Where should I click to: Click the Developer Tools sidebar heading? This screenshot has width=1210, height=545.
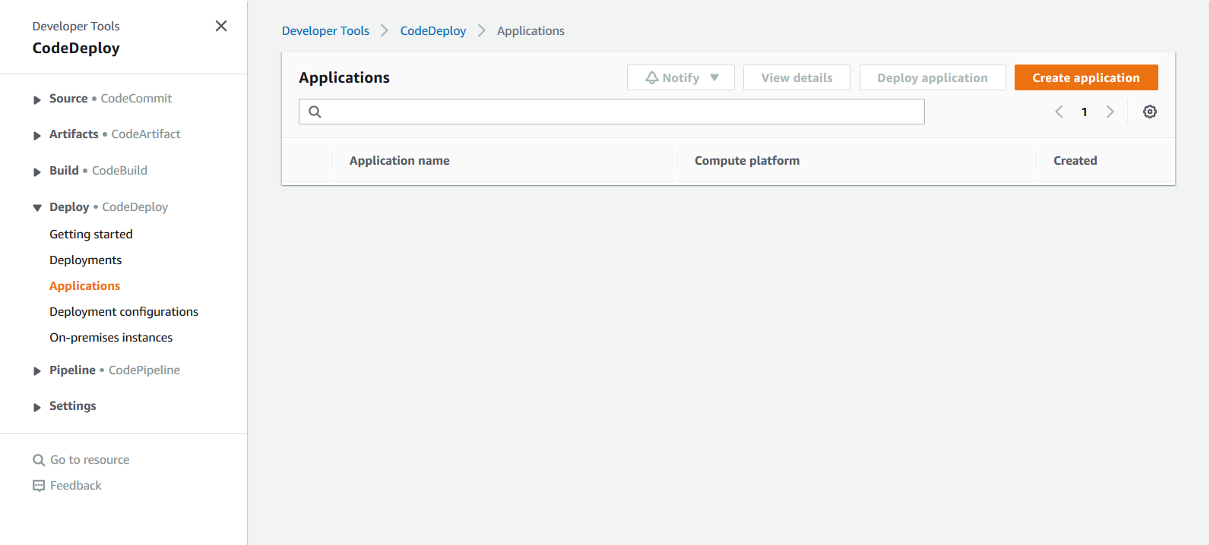(76, 27)
